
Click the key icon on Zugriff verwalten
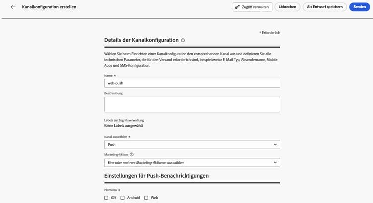tap(237, 7)
